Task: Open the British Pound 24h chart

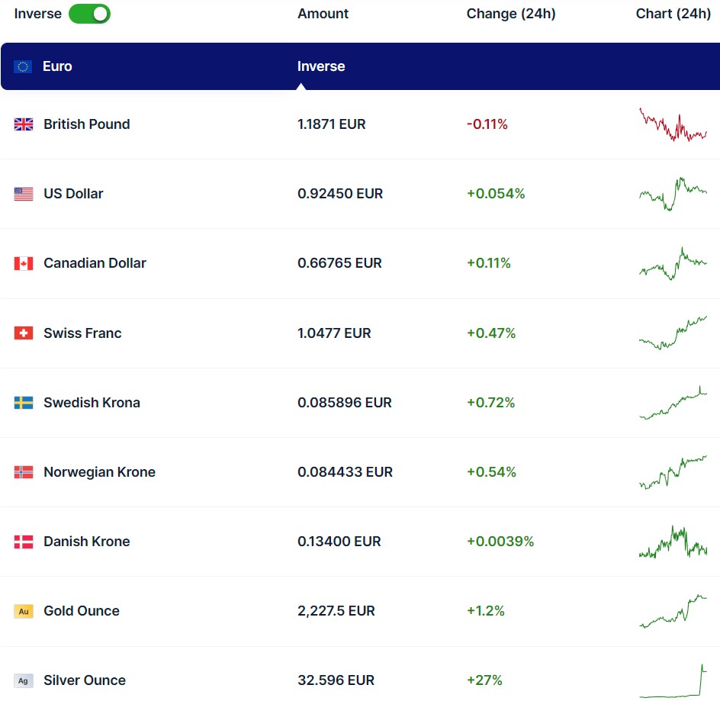Action: (x=673, y=125)
